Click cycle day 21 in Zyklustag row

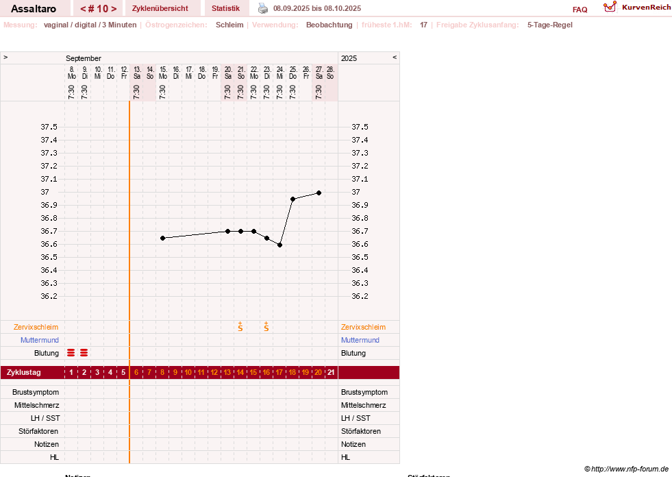click(331, 372)
